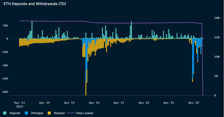Click the 20k left axis label

[x=5, y=25]
